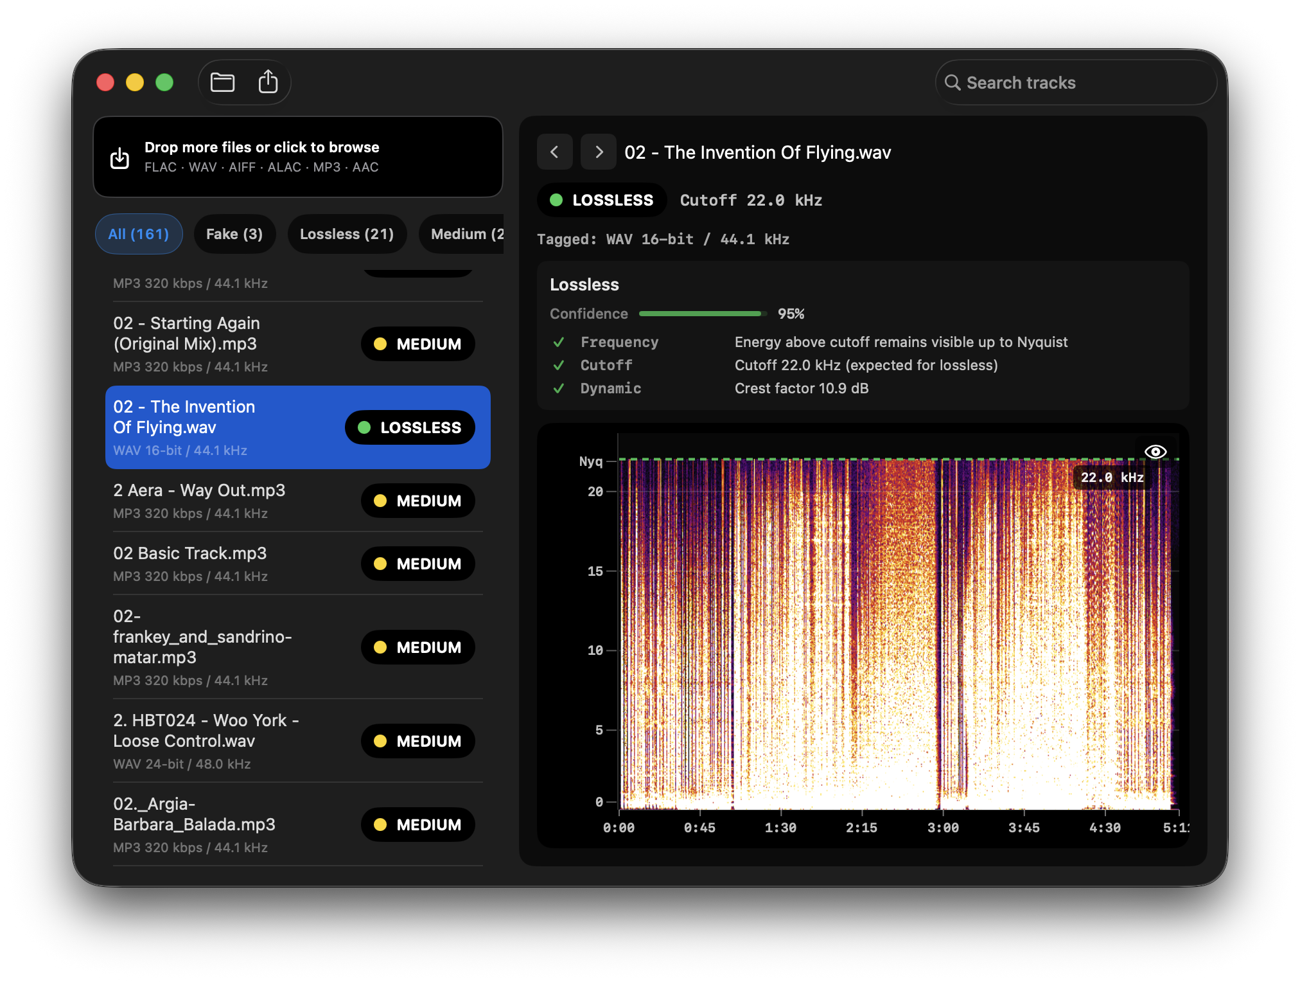Click Drop more files or click to browse
Viewport: 1300px width, 982px height.
point(298,157)
